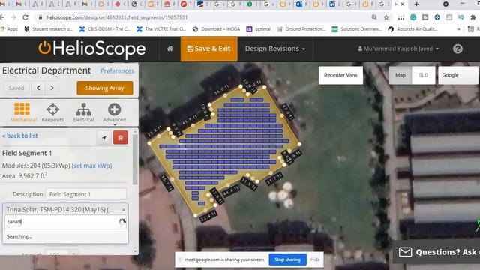Open The VICTRE Trial bookmark
480x270 pixels.
[161, 29]
